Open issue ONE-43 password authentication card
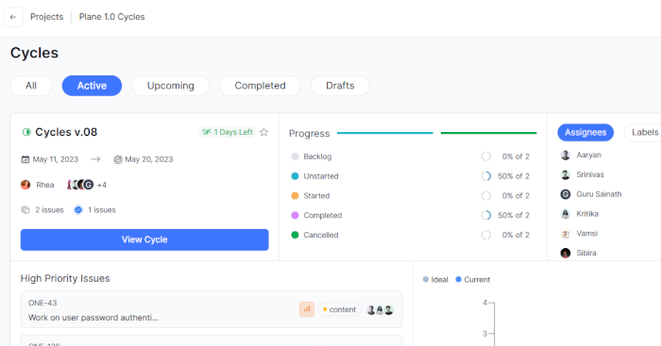Screen dimensions: 661x346 [212, 309]
